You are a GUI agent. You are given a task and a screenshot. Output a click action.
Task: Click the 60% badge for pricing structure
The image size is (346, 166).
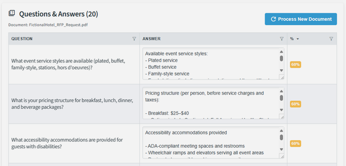click(295, 104)
